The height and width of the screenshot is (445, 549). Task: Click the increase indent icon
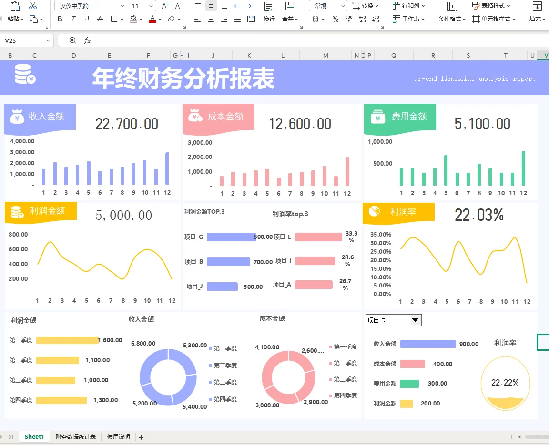[x=251, y=6]
